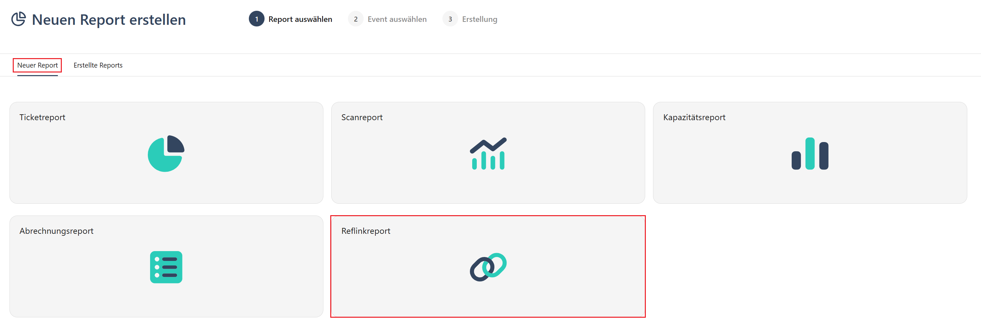Click the Abrechnungsreport list icon

point(166,267)
